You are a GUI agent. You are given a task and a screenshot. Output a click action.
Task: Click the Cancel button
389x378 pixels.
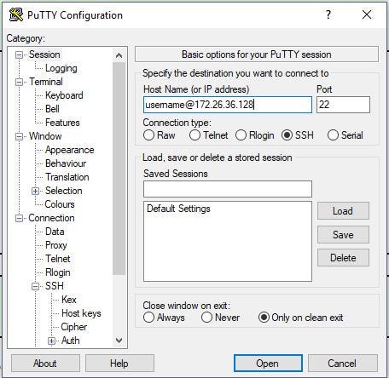pyautogui.click(x=342, y=364)
